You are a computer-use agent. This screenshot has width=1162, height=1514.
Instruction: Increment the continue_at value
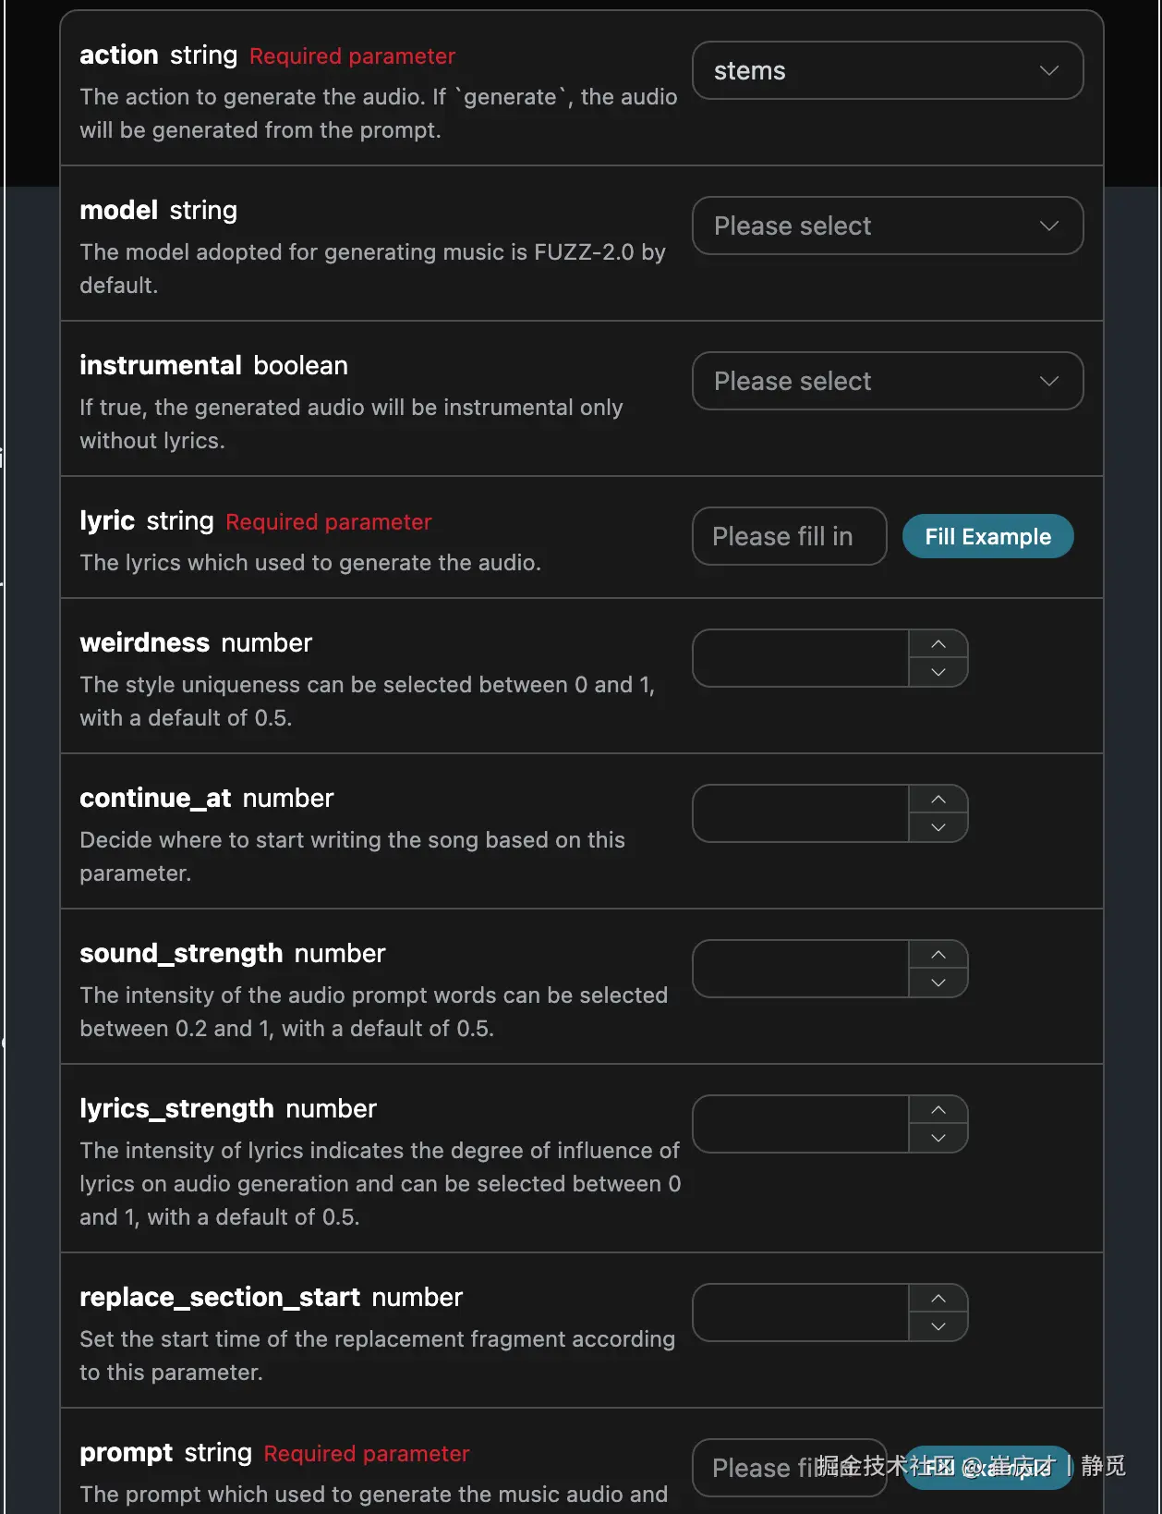coord(938,800)
